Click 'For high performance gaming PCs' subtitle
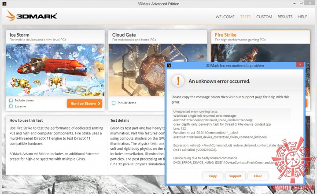This screenshot has width=317, height=194. (x=240, y=40)
